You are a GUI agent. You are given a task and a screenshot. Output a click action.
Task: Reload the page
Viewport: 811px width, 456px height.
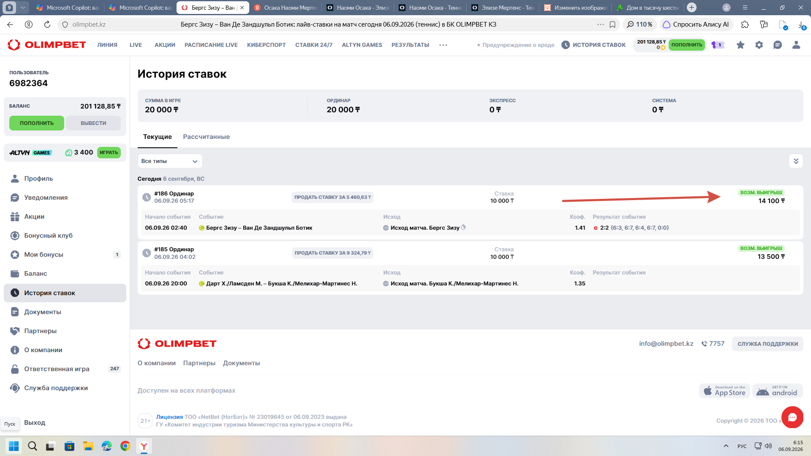(x=47, y=24)
